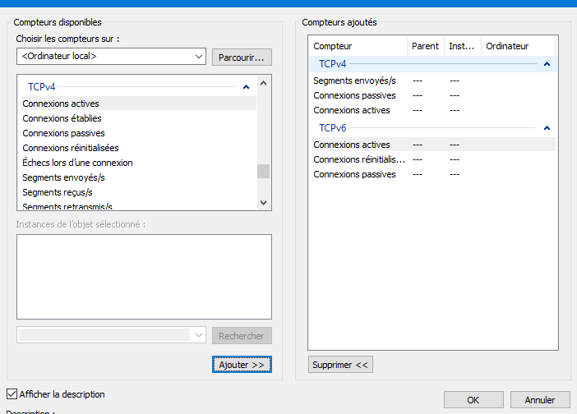Collapse TCPv4 group in added counters
Image resolution: width=577 pixels, height=414 pixels.
tap(547, 64)
